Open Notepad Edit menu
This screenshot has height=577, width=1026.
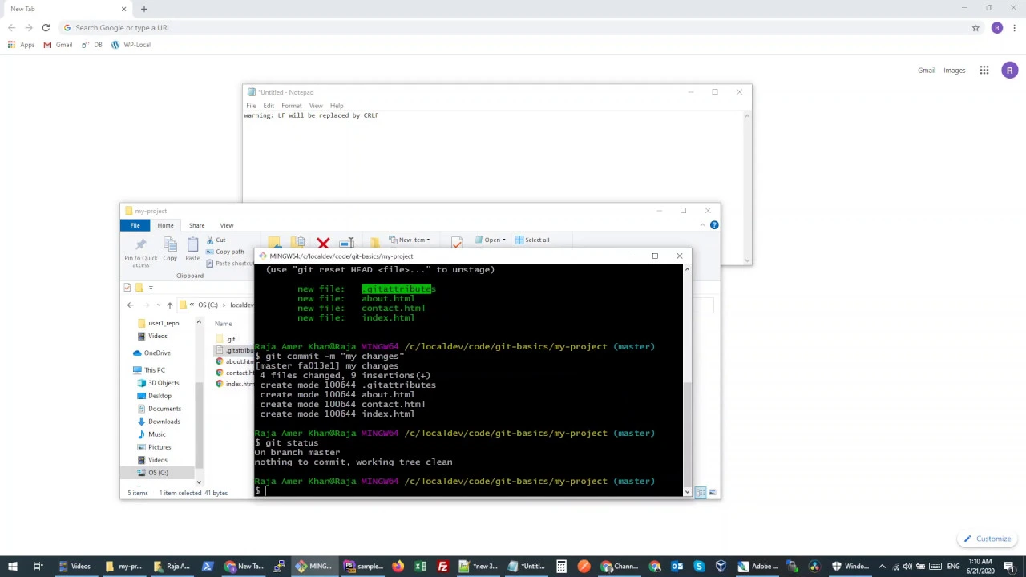click(269, 106)
